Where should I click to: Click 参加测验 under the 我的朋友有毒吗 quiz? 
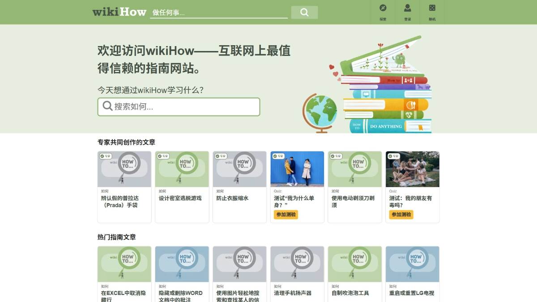pos(401,215)
